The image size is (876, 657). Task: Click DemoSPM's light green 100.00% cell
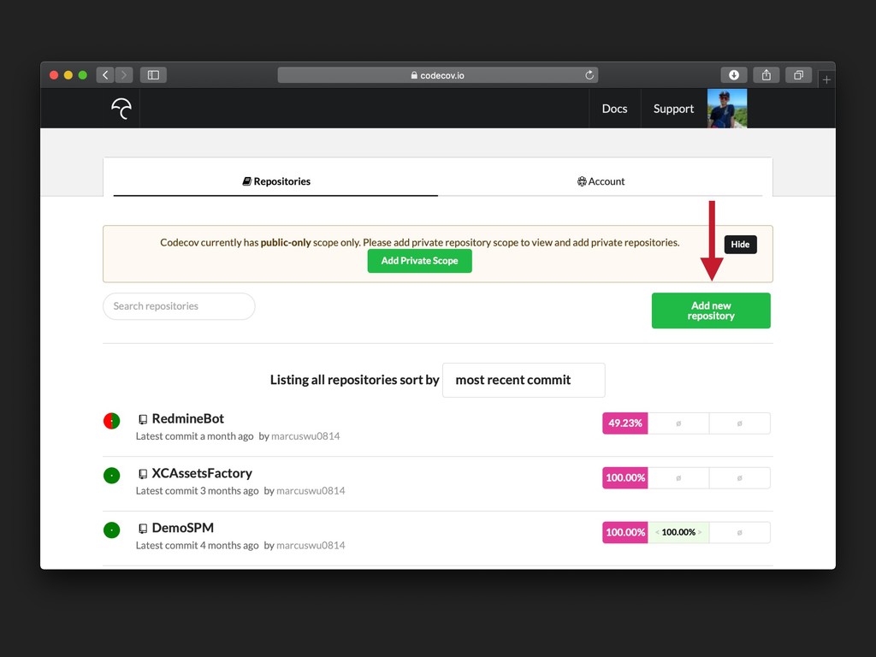pyautogui.click(x=678, y=532)
